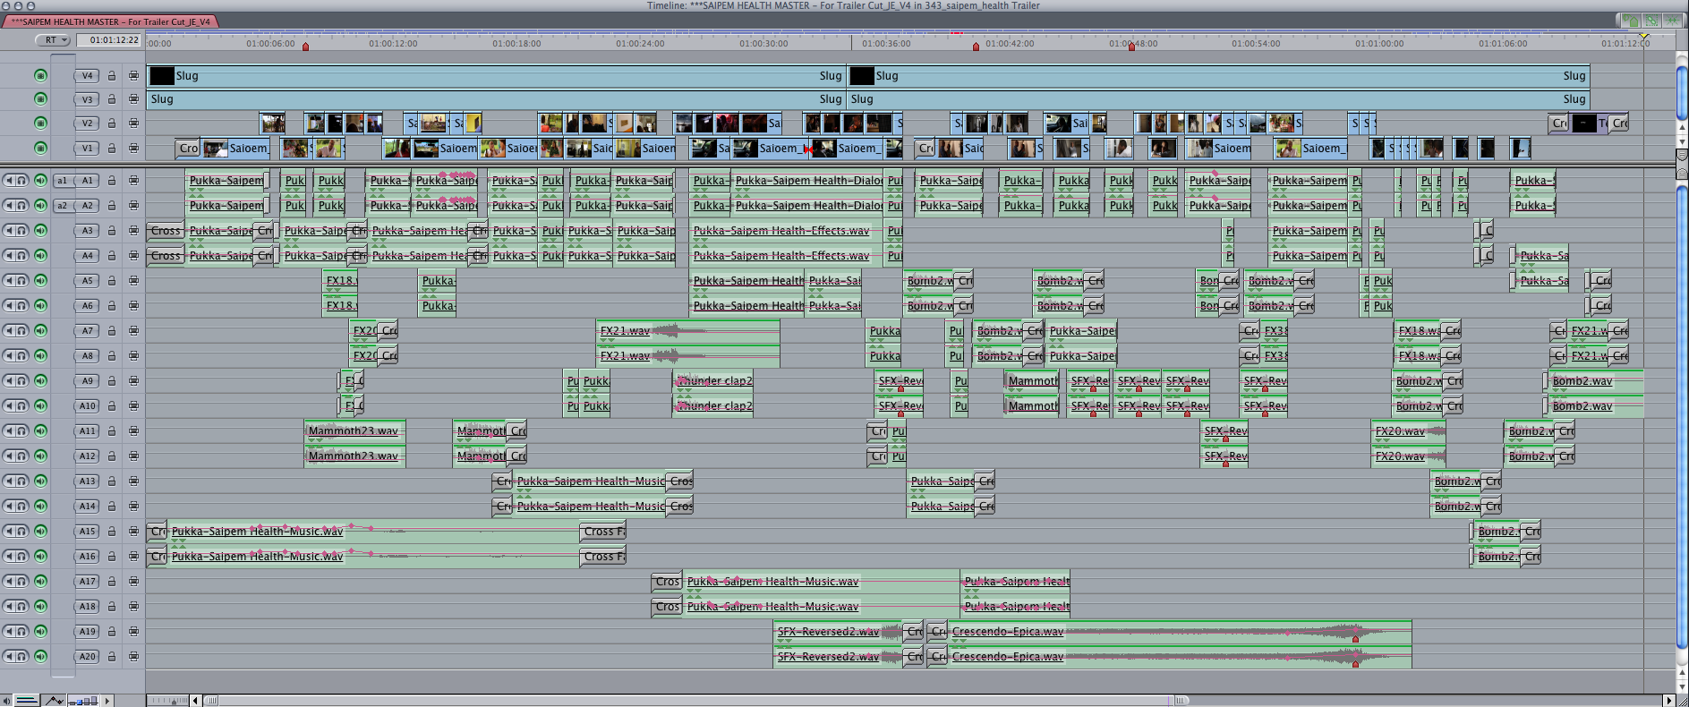This screenshot has height=707, width=1689.
Task: Click A19 destination track control
Action: point(87,632)
